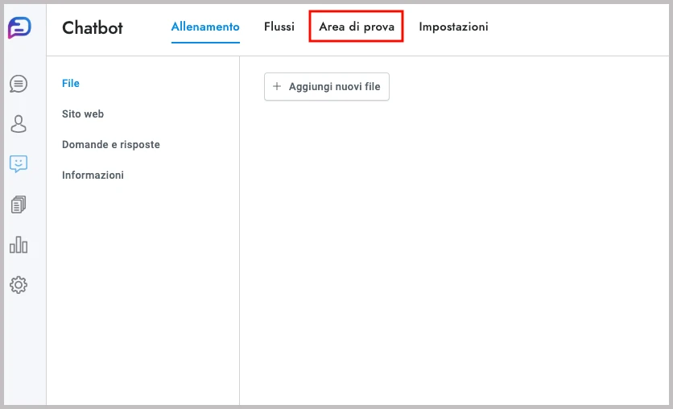The width and height of the screenshot is (673, 409).
Task: Select the chatbot smiley face icon
Action: coord(19,164)
